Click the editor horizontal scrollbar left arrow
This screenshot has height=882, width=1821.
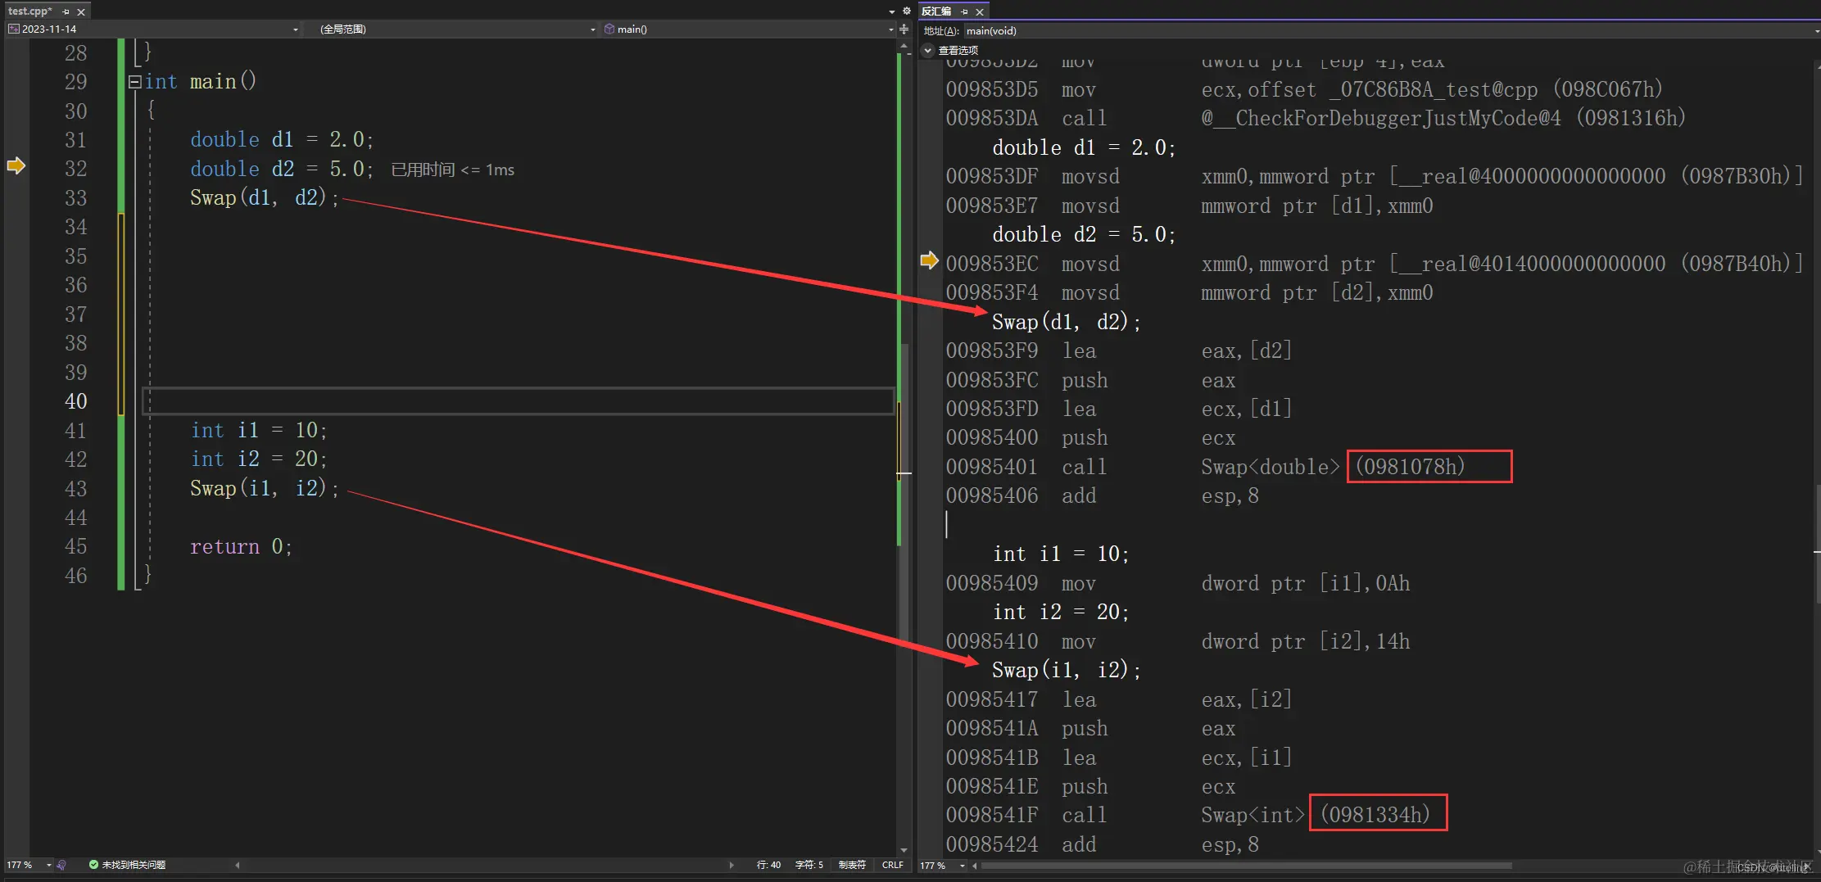(x=238, y=865)
